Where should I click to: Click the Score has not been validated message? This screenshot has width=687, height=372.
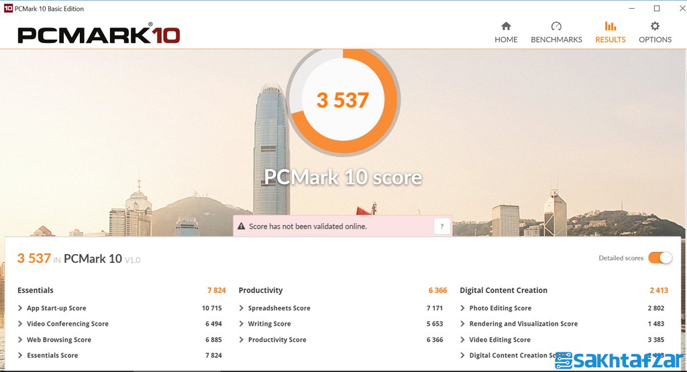(x=308, y=227)
